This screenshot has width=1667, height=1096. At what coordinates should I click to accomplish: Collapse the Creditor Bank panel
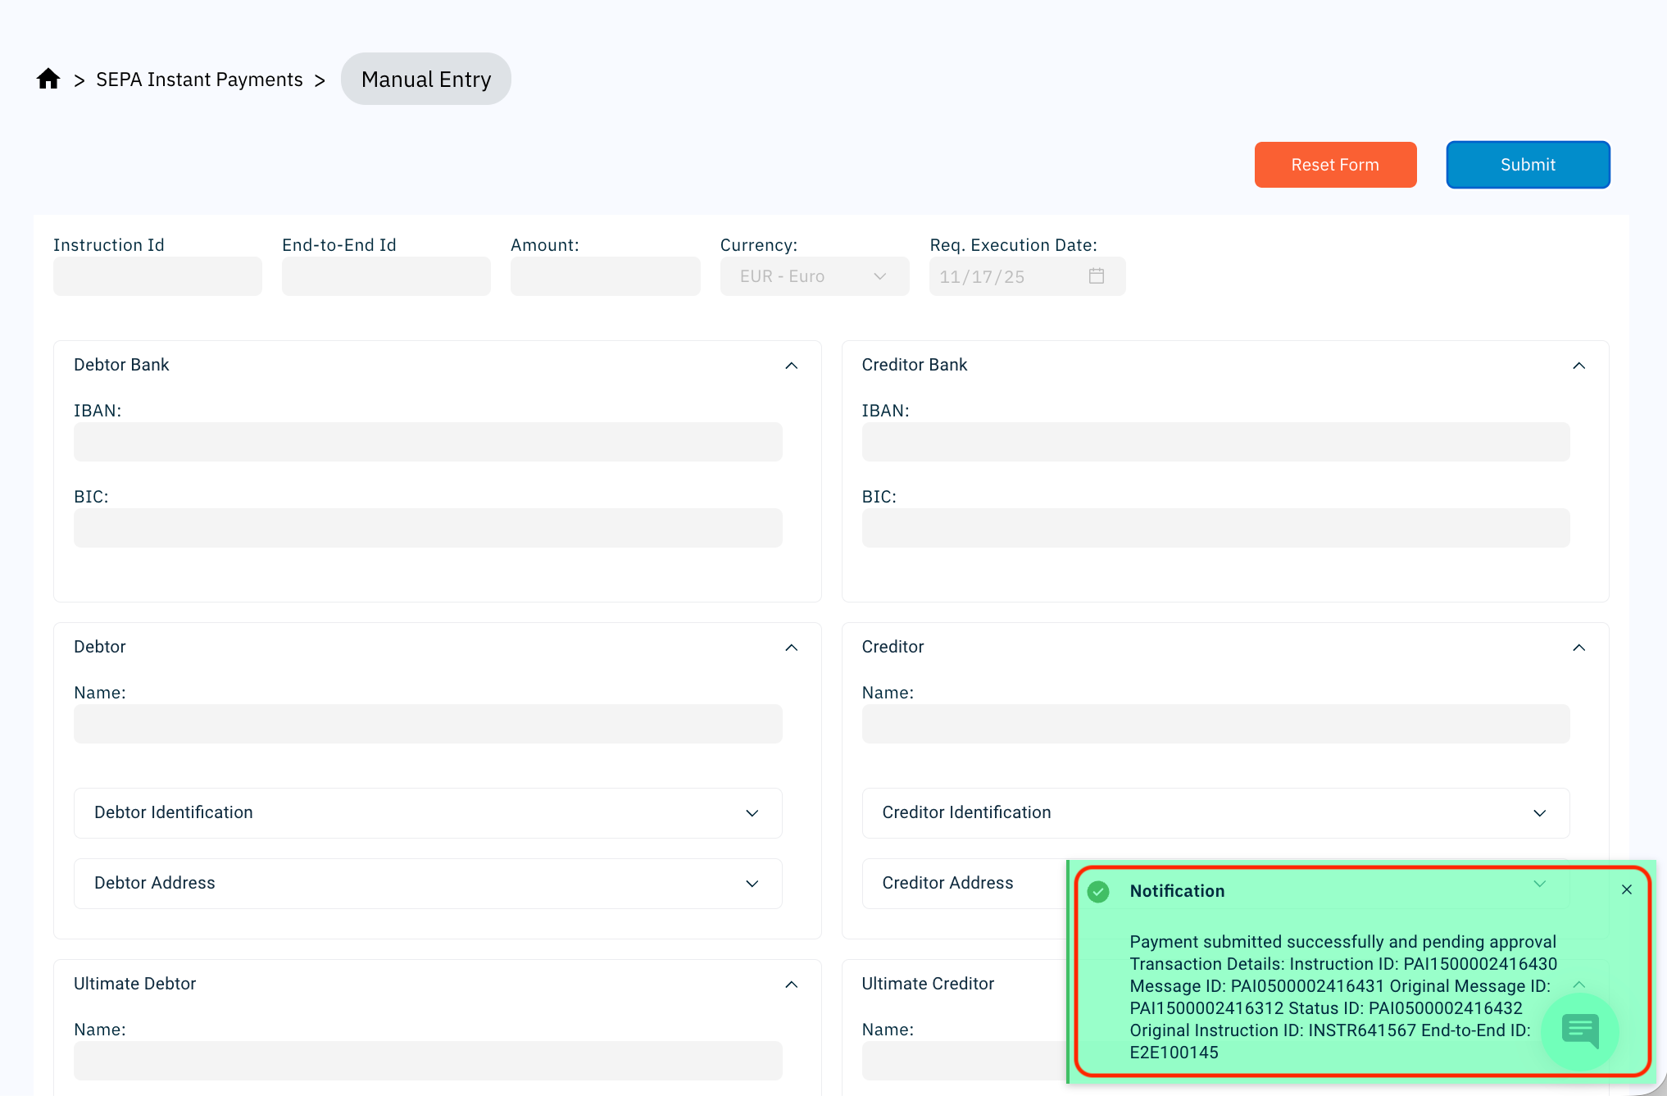coord(1578,366)
